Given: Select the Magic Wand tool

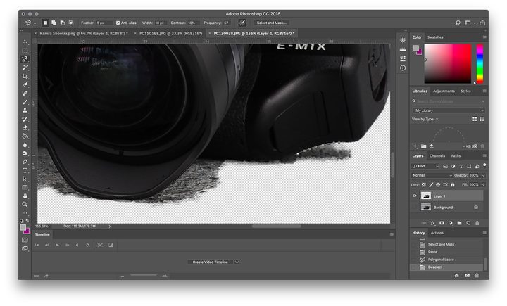Looking at the screenshot, I should pos(25,68).
